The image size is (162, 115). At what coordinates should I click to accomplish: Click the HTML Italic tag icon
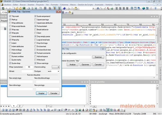(x=10, y=110)
